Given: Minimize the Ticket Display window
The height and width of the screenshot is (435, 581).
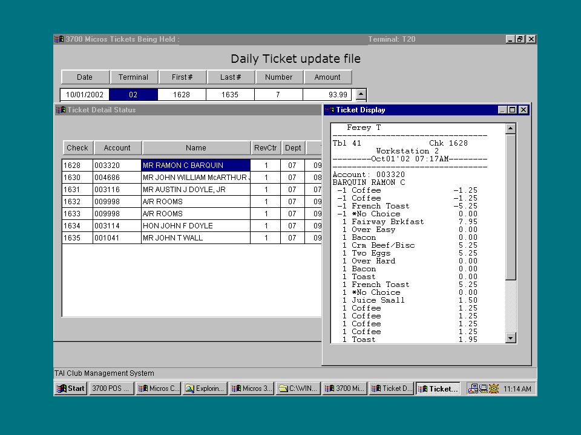Looking at the screenshot, I should (502, 110).
